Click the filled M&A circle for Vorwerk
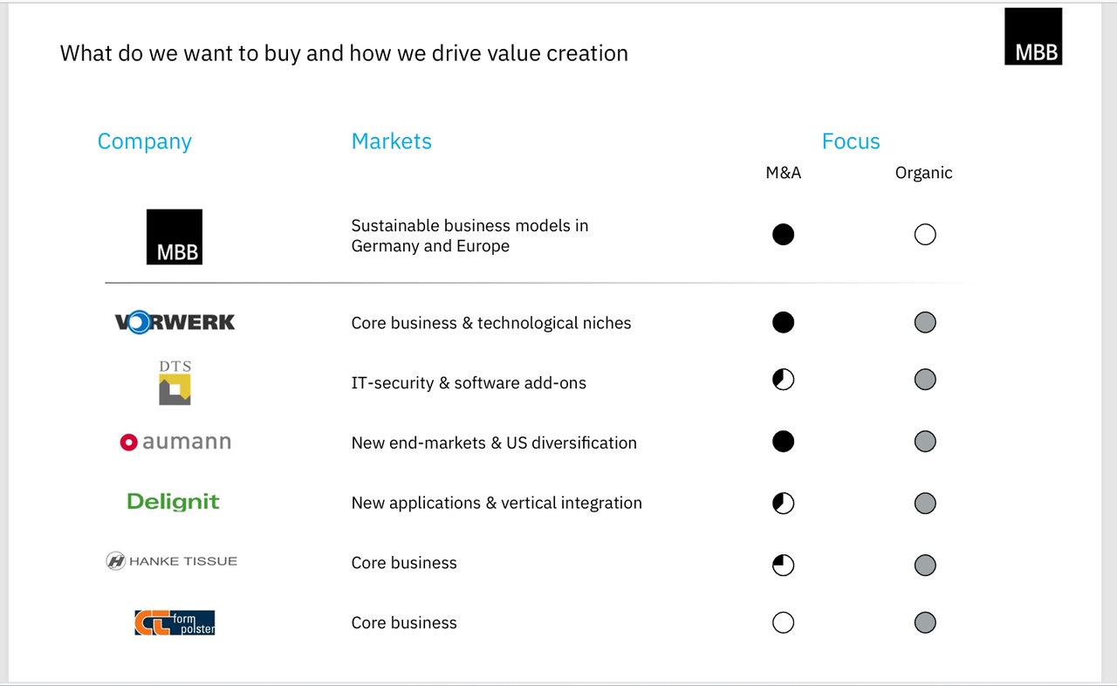The height and width of the screenshot is (686, 1117). [x=784, y=322]
